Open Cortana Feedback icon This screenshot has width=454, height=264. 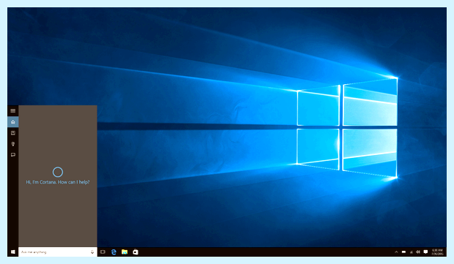[x=13, y=155]
